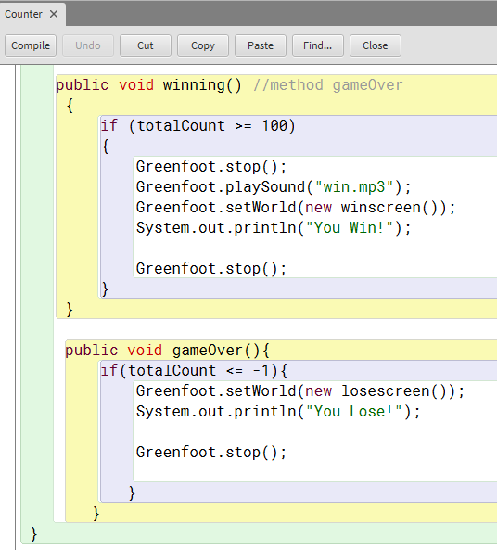Paste clipboard using the Paste button

[261, 45]
